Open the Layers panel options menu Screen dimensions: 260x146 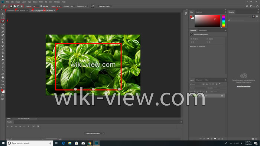tap(225, 80)
